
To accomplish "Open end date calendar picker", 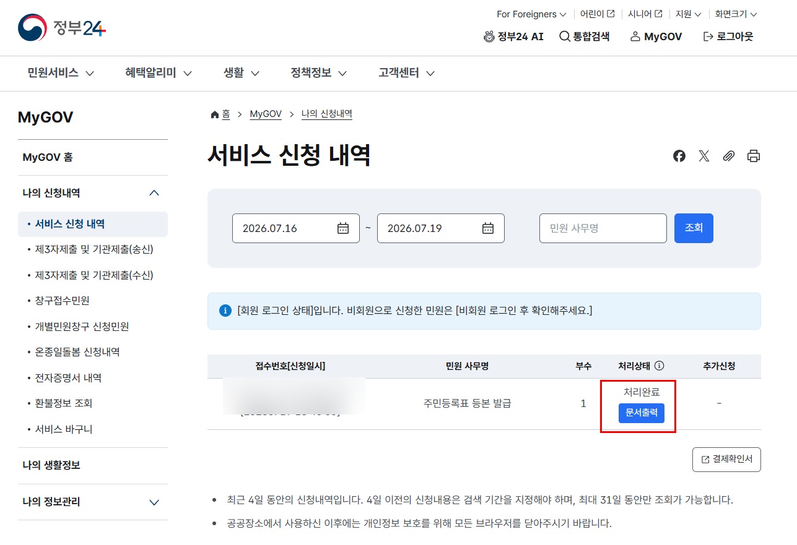I will point(488,228).
